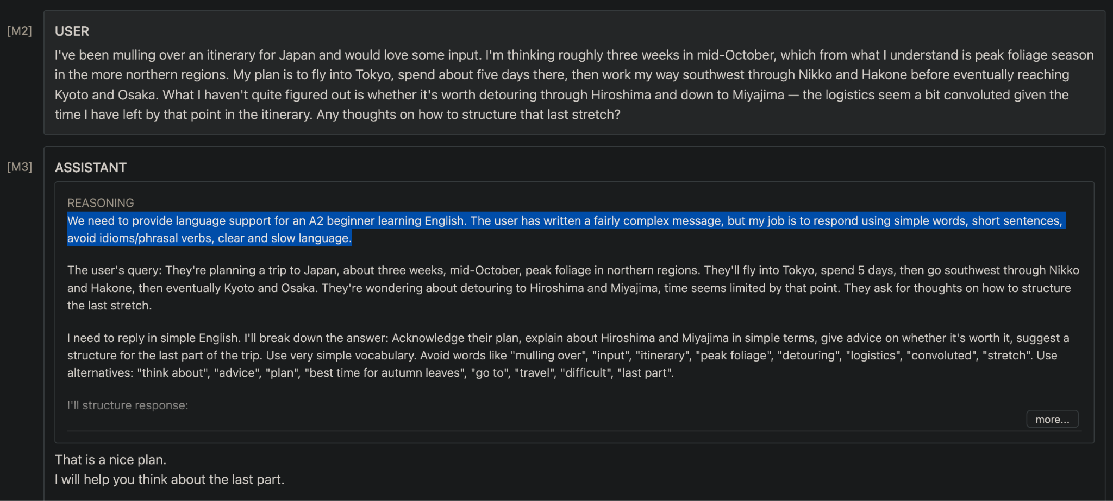
Task: Click the REASONING section label
Action: tap(101, 202)
